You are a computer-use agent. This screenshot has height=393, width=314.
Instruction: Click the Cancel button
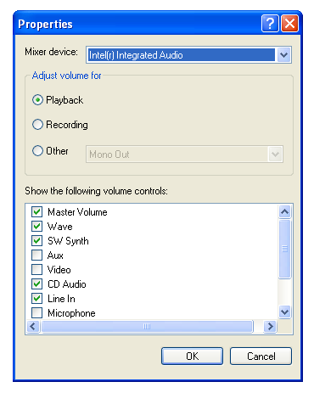pos(261,356)
